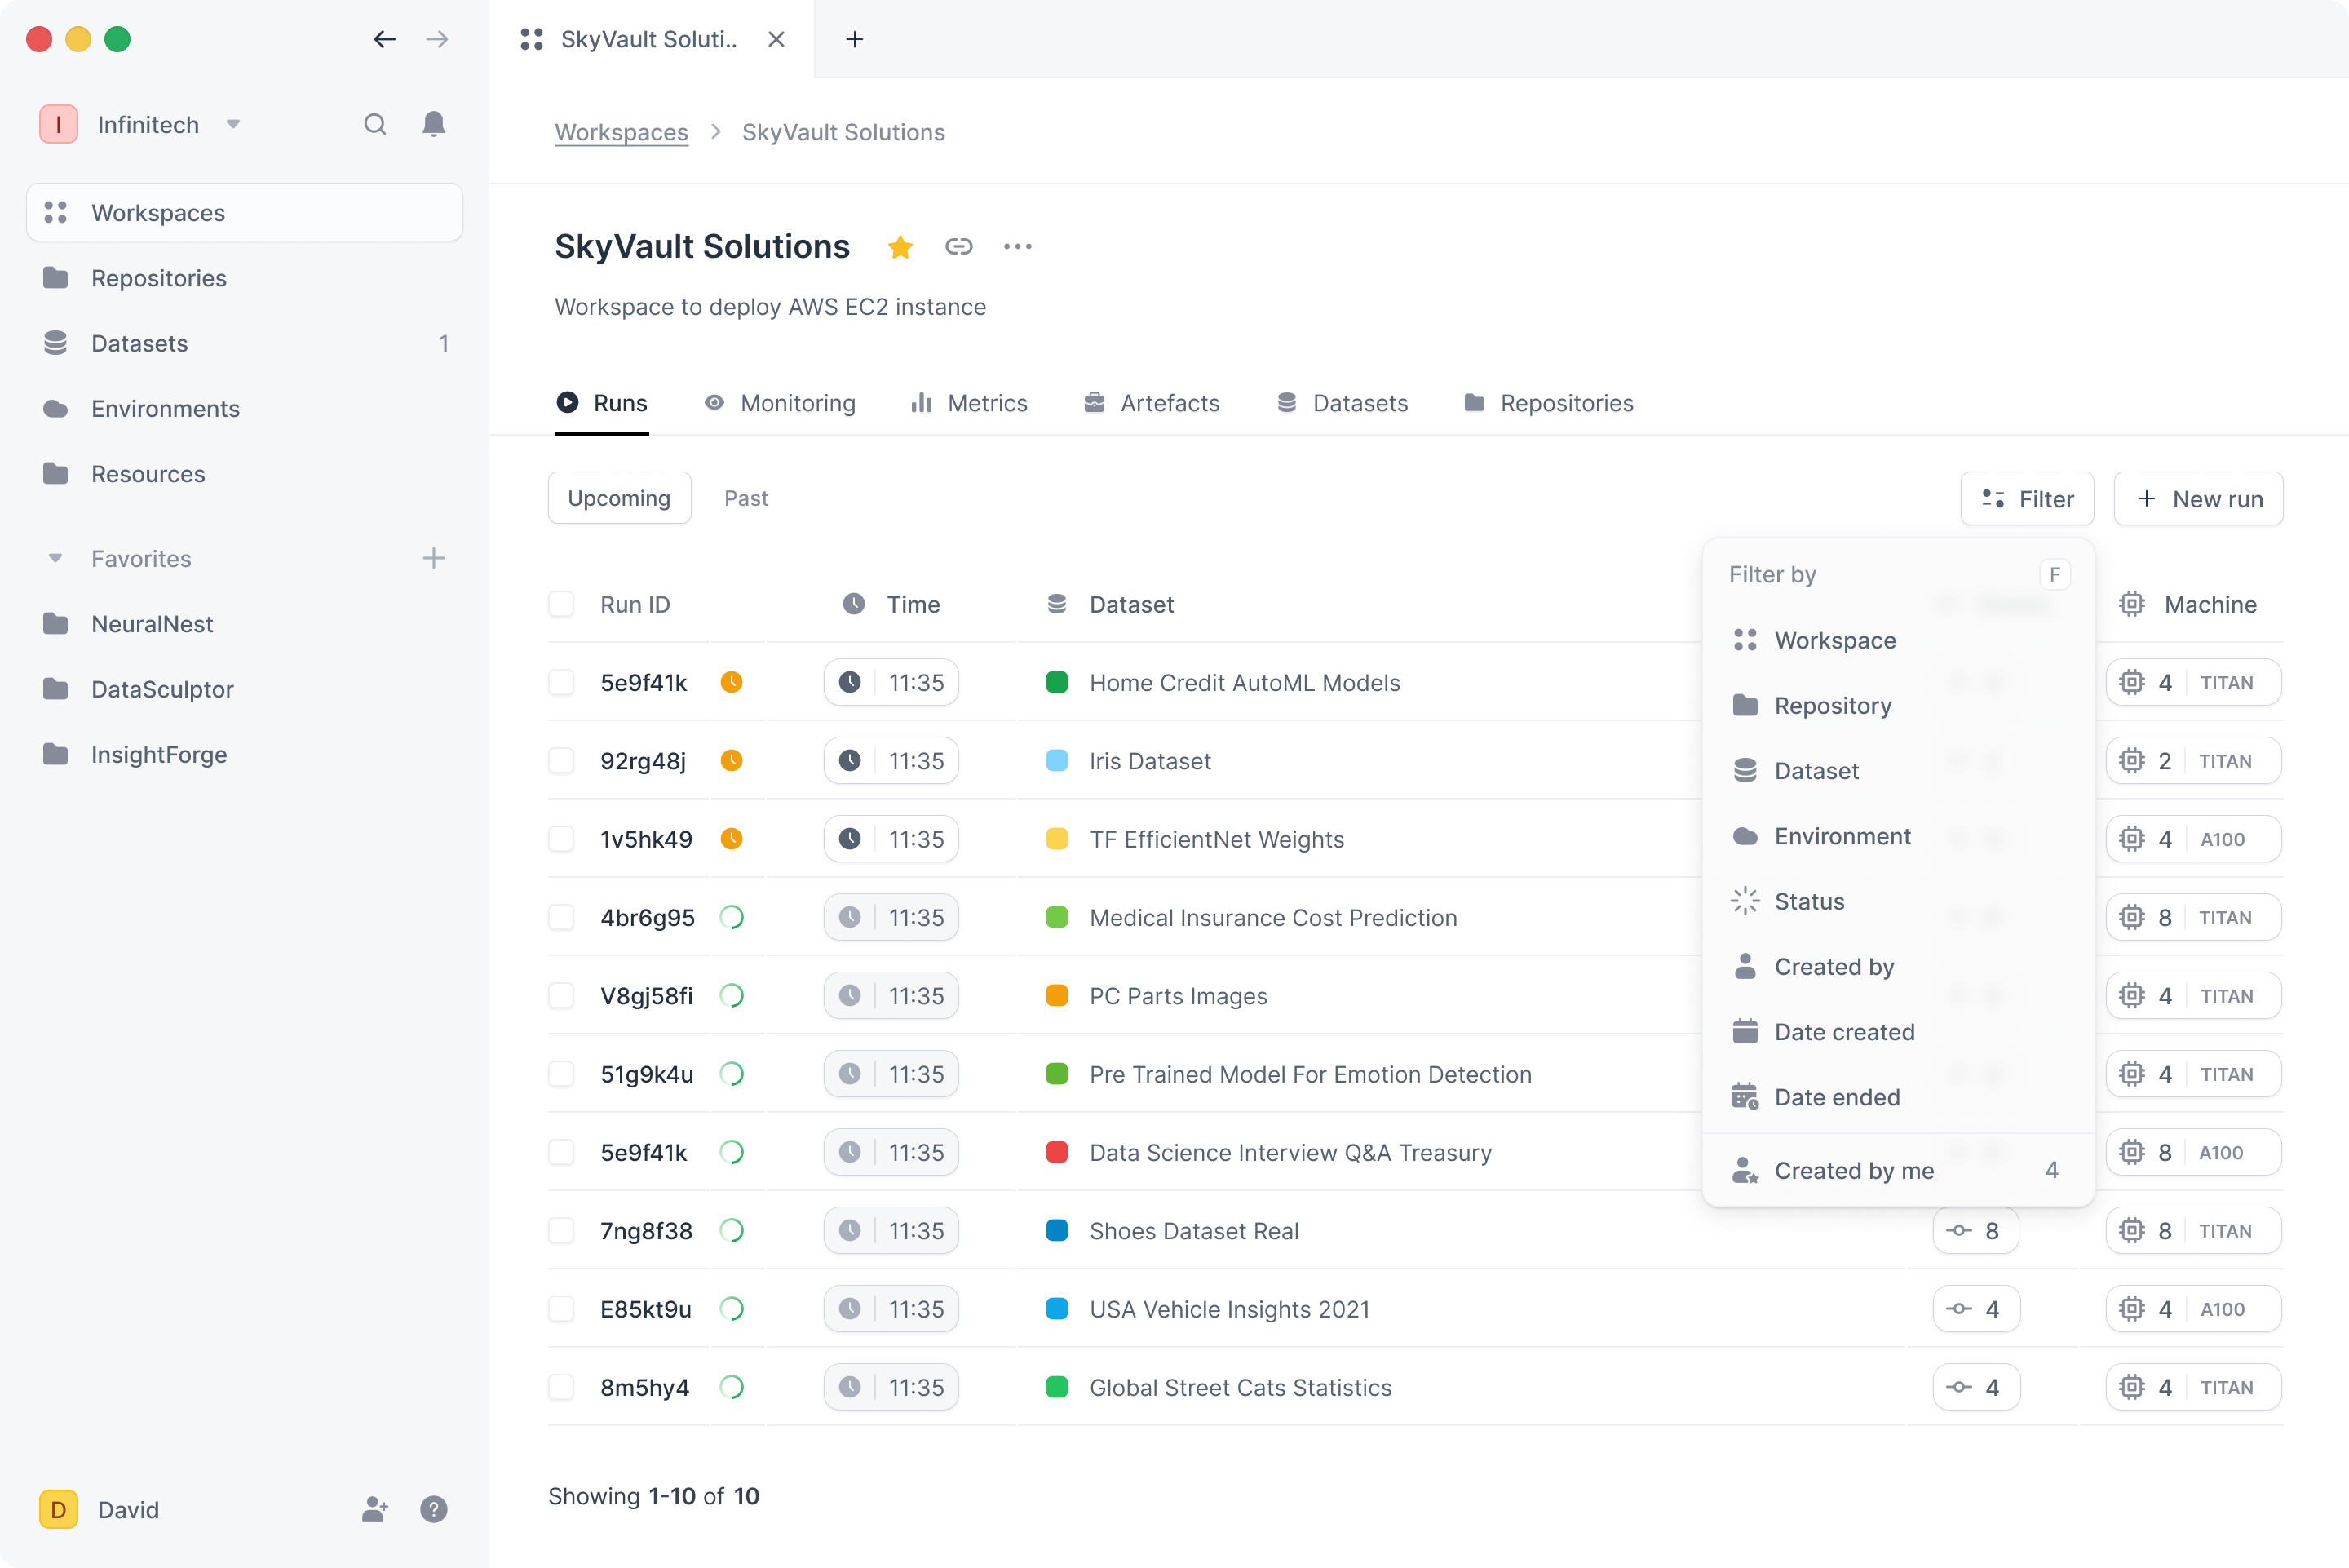Expand the Date ended filter option
This screenshot has height=1568, width=2349.
point(1897,1097)
